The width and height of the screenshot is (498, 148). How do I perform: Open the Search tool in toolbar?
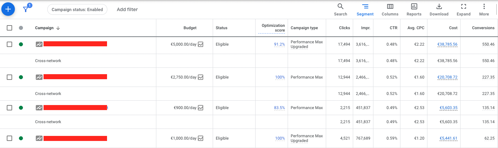[340, 9]
